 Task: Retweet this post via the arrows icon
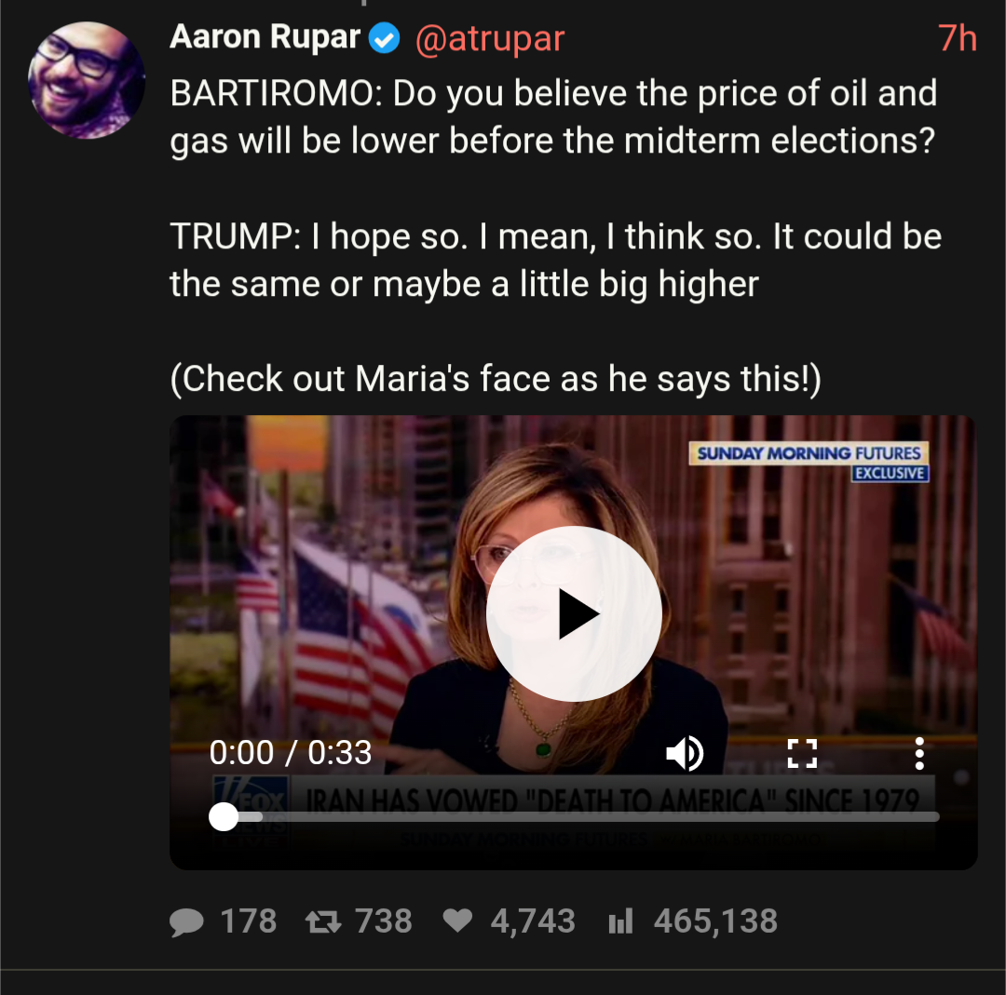pos(322,921)
